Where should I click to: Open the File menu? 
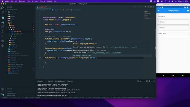point(12,1)
